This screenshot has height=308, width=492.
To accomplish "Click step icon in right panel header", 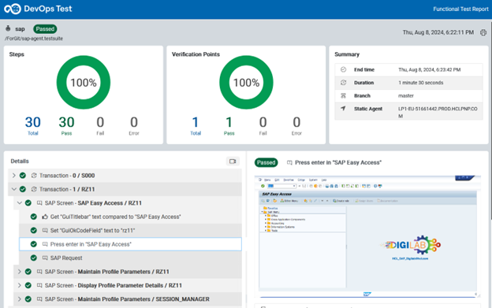I will click(x=289, y=162).
